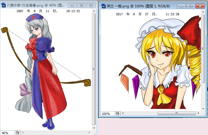Close the 芙兰 一般.png window

tap(200, 6)
